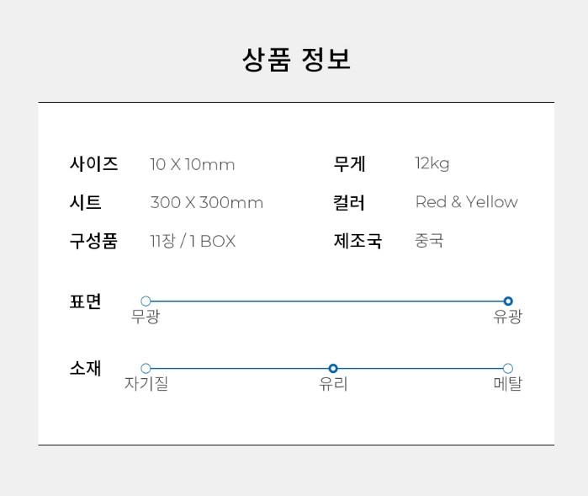Click the Red & Yellow color value

coord(467,202)
